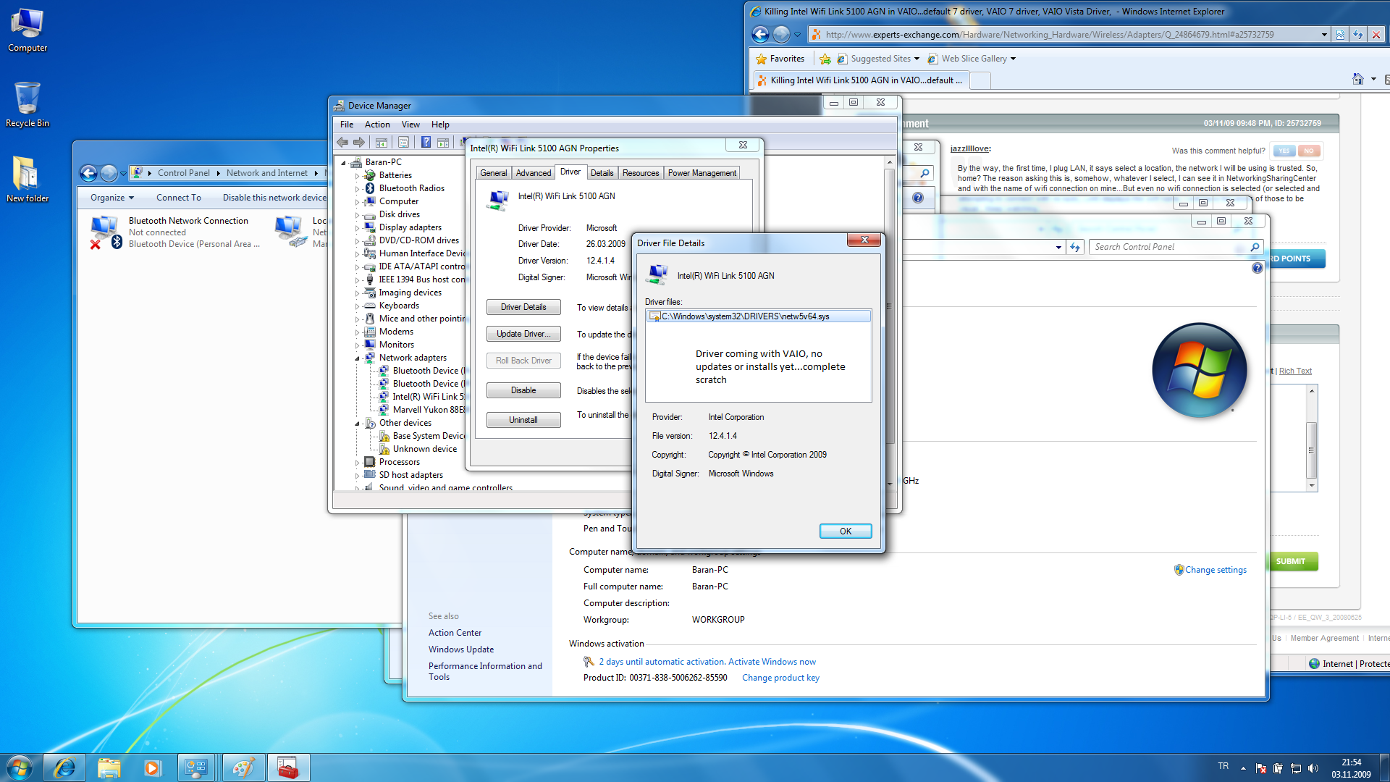Image resolution: width=1390 pixels, height=782 pixels.
Task: Collapse the Other devices tree node
Action: coord(357,423)
